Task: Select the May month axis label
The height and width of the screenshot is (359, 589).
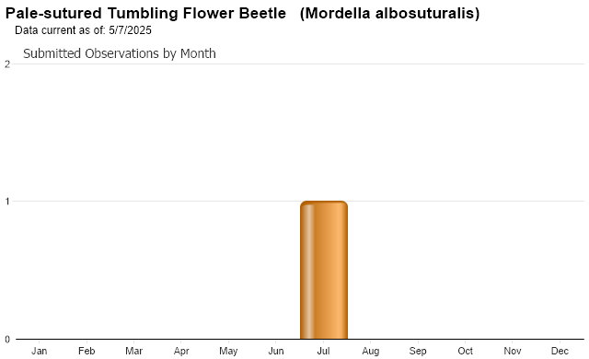Action: [x=228, y=351]
